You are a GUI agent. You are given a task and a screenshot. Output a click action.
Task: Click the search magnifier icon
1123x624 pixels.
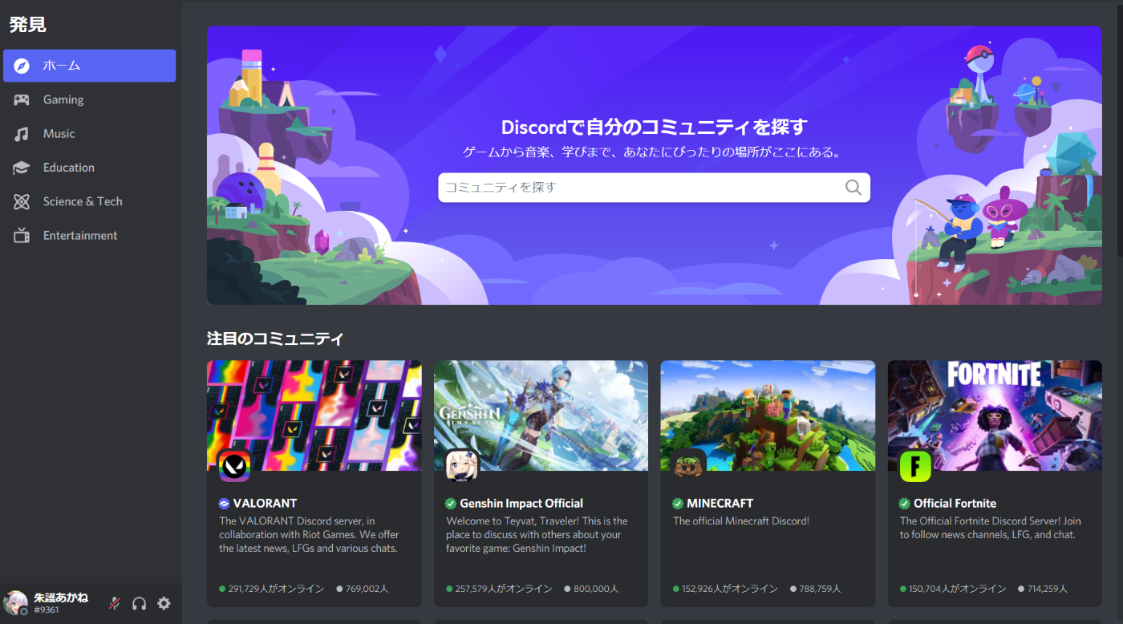click(x=853, y=188)
